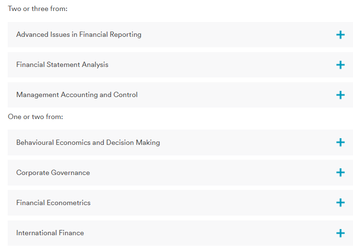Click the empty middle of Financial Statement Analysis bar
The image size is (364, 251).
(x=220, y=65)
